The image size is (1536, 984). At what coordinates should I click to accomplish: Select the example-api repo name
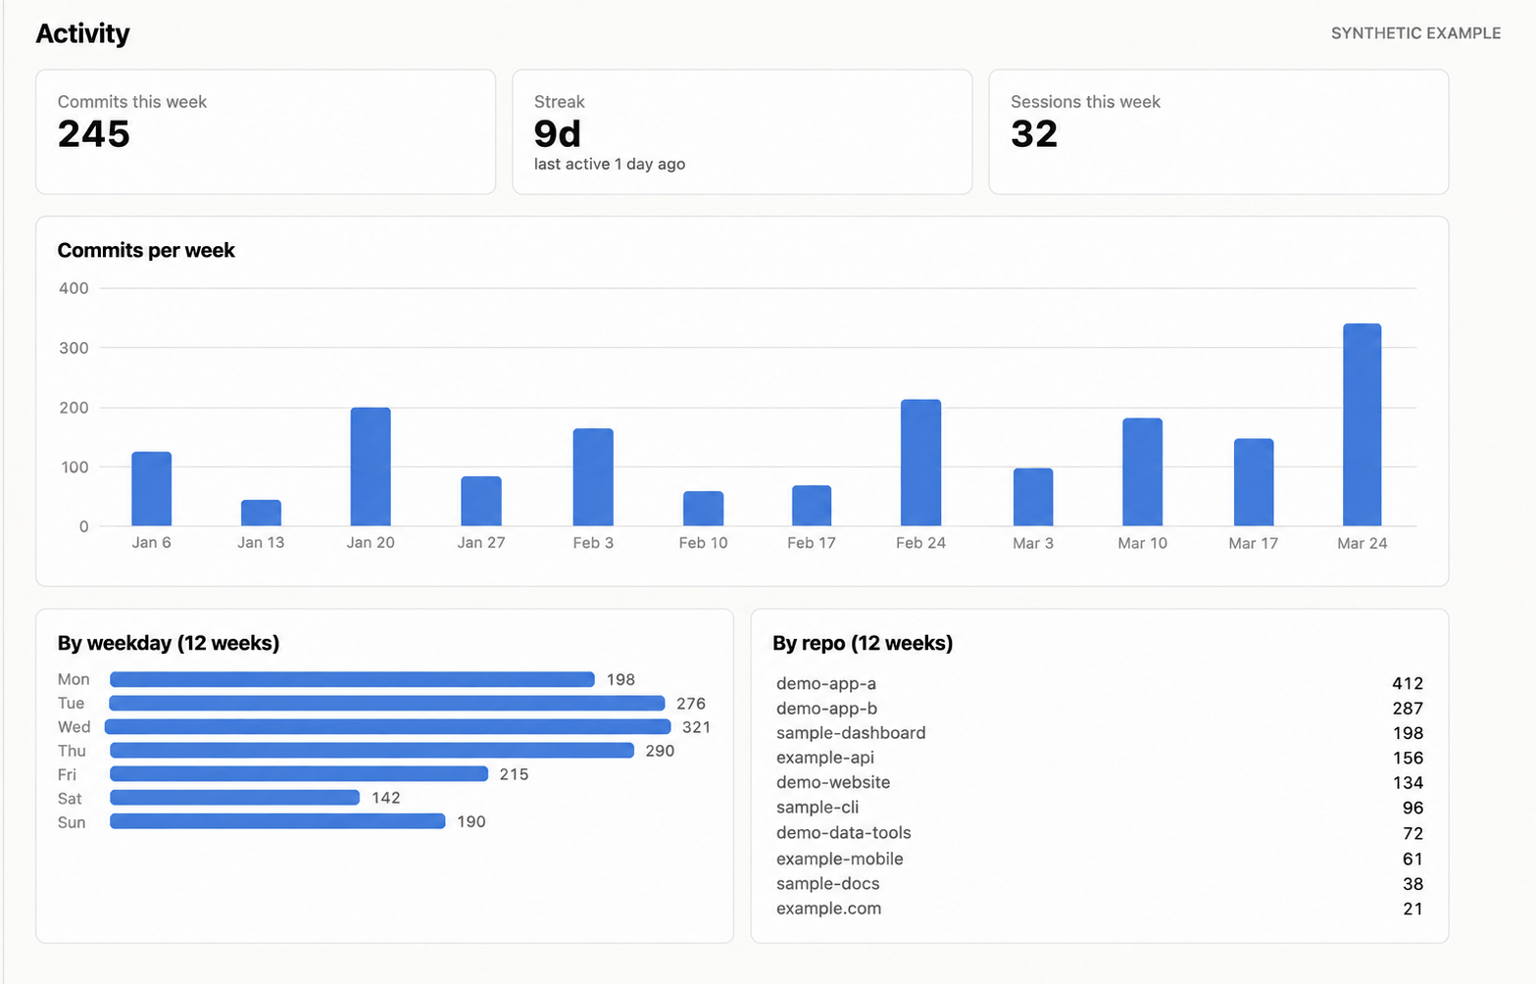[825, 758]
